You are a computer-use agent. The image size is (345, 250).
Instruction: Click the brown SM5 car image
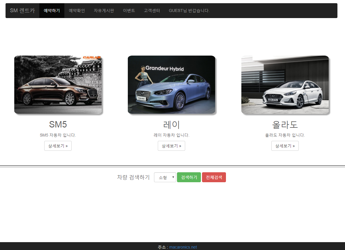(58, 85)
